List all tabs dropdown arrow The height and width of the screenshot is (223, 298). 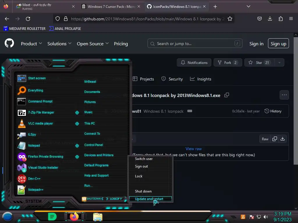click(x=249, y=6)
